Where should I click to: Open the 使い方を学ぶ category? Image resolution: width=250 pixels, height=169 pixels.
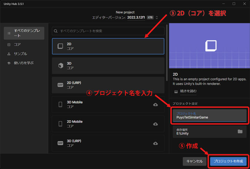(24, 63)
